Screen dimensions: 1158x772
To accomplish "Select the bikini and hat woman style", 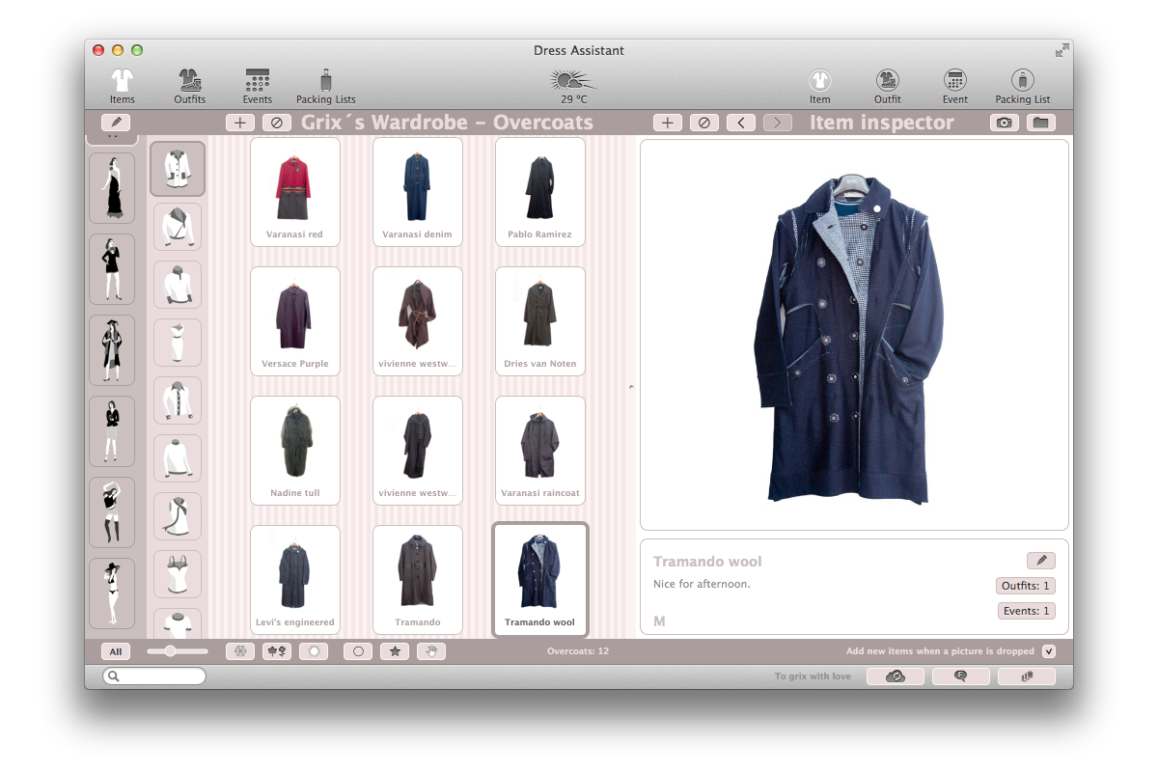I will pyautogui.click(x=112, y=593).
